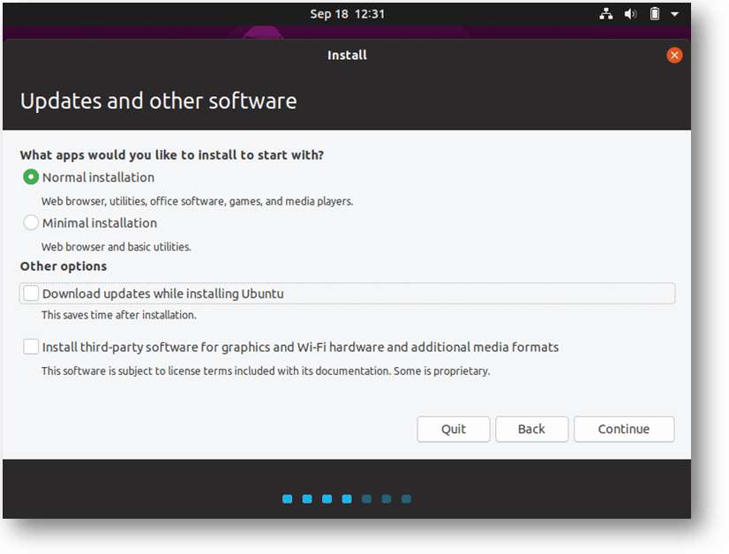Viewport: 729px width, 554px height.
Task: Open the wired network status icon
Action: click(605, 14)
